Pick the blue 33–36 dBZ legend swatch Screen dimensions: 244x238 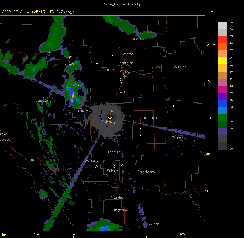click(222, 103)
